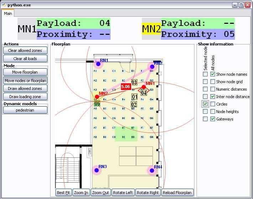This screenshot has width=253, height=199.
Task: Enable Selected node Node heights checkbox
Action: 205,111
